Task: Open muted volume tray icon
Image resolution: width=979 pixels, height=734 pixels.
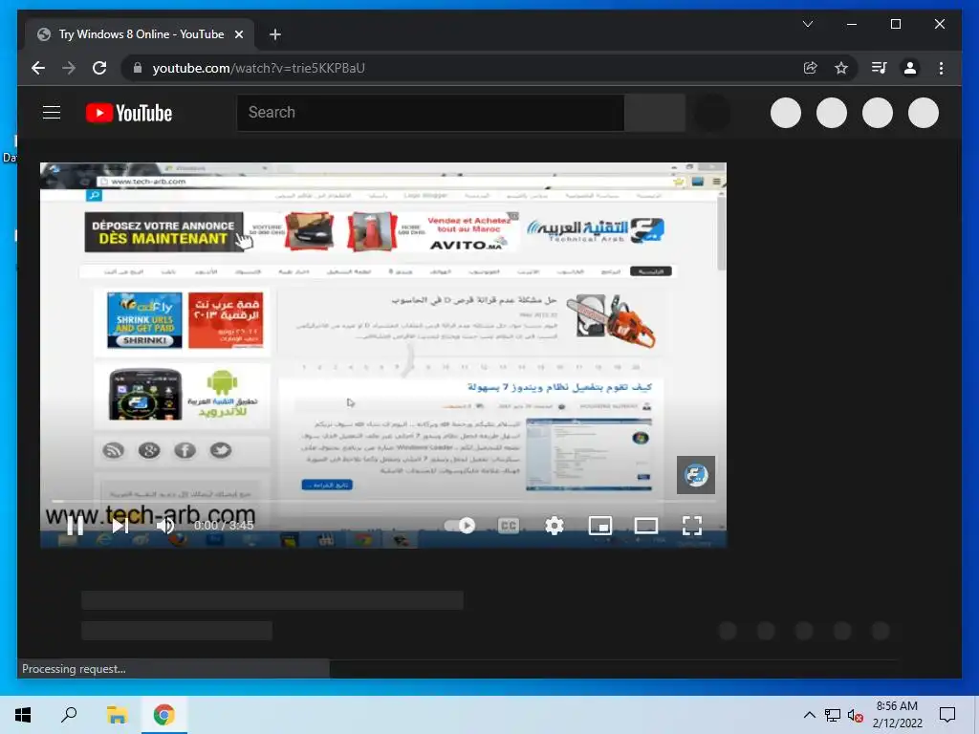Action: [x=856, y=715]
